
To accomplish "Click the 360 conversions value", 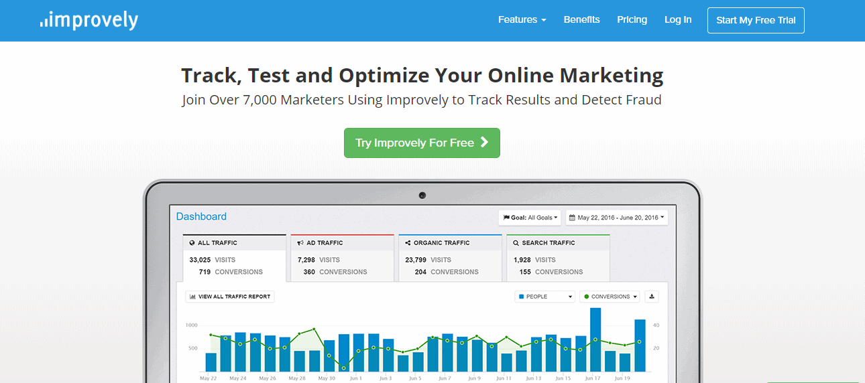I will [309, 272].
